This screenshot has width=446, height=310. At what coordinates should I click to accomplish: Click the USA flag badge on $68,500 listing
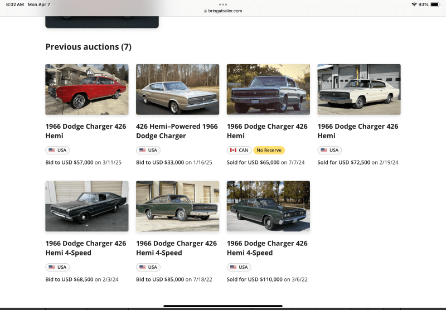[x=57, y=267]
